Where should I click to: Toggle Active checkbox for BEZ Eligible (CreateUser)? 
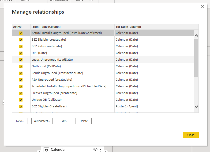click(x=21, y=106)
